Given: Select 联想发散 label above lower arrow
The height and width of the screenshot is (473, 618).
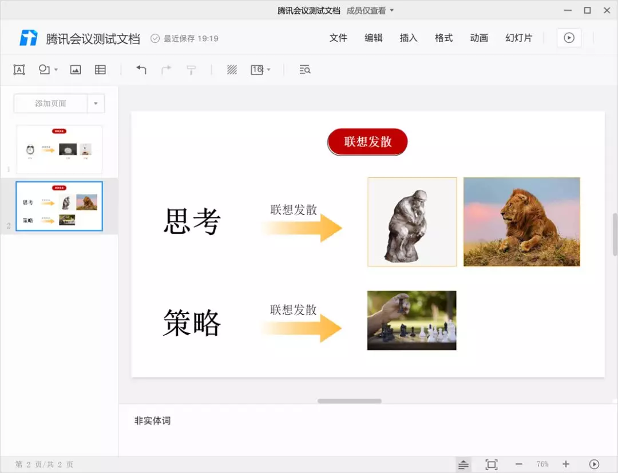Looking at the screenshot, I should click(x=294, y=309).
